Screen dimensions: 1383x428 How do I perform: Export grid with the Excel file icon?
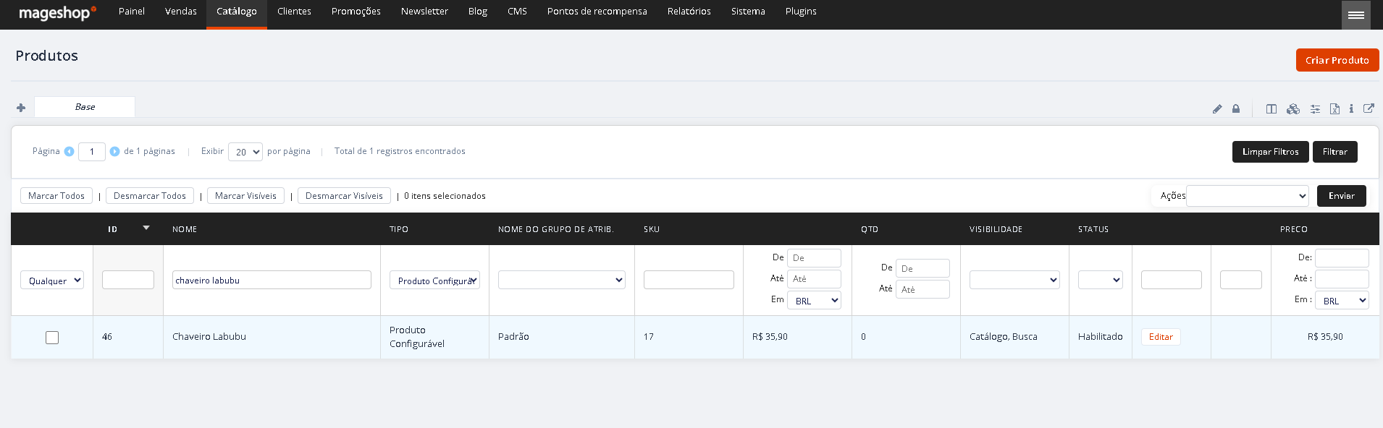point(1334,109)
